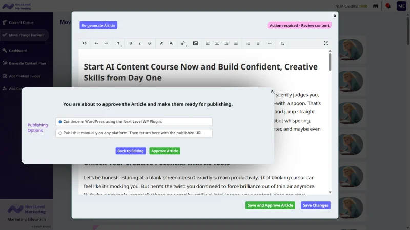Image resolution: width=410 pixels, height=230 pixels.
Task: Center align text in editor
Action: click(217, 43)
